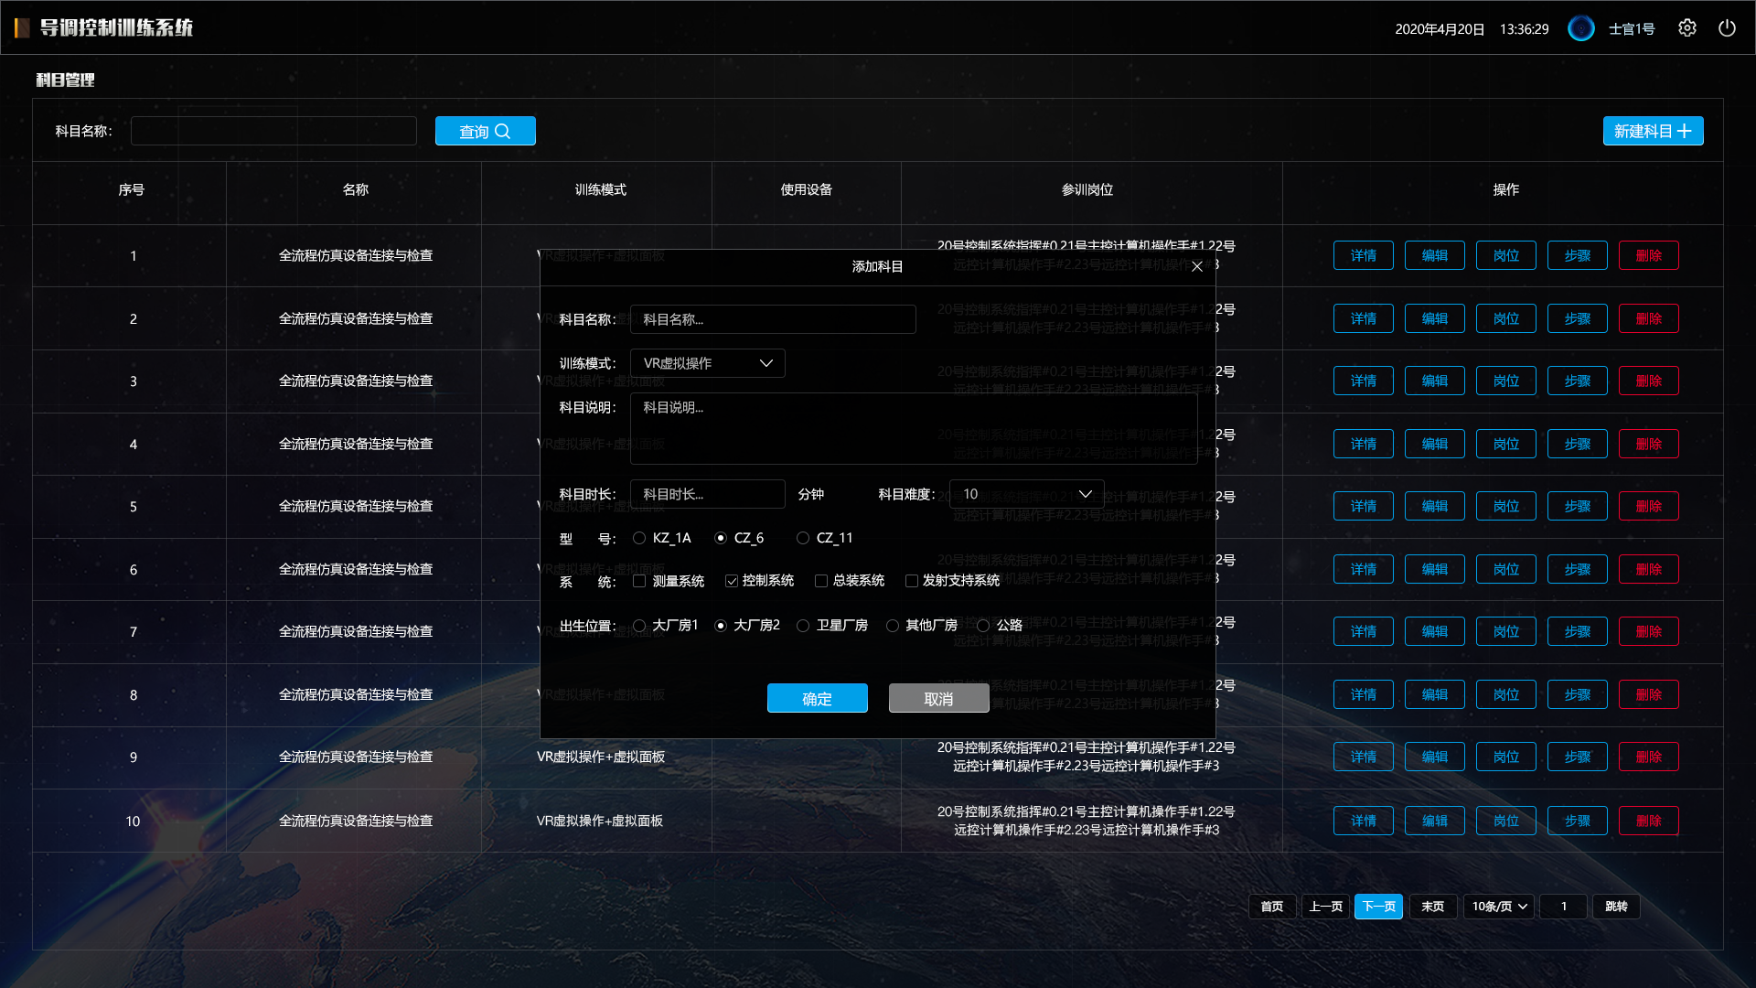
Task: Uncheck the 控制系统 checkbox
Action: (732, 581)
